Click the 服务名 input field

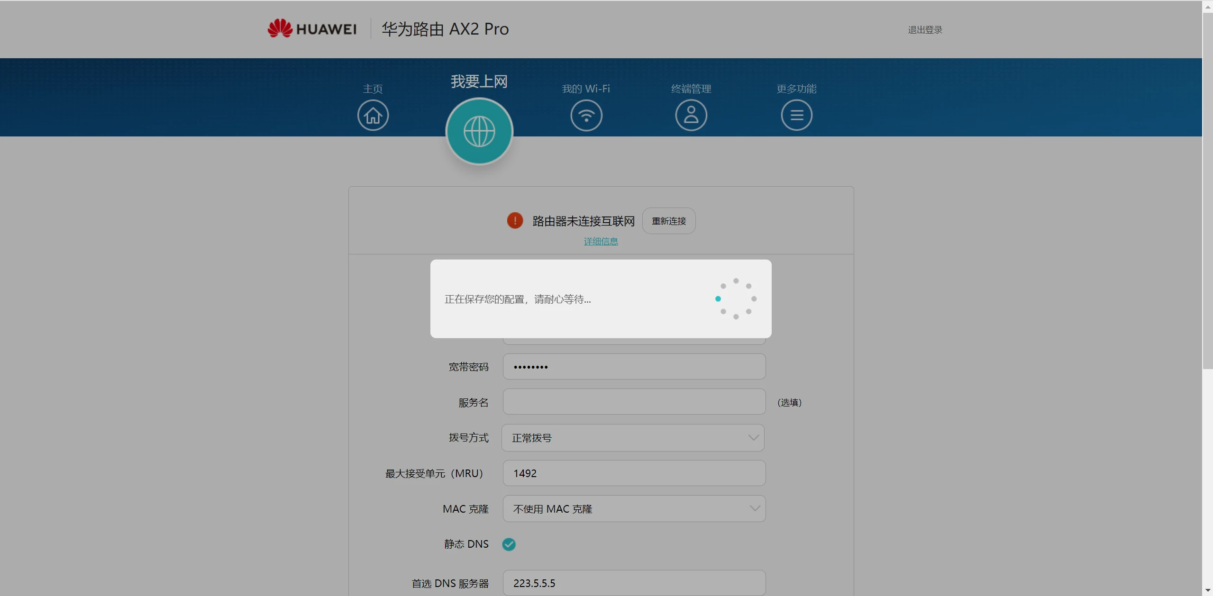click(634, 402)
